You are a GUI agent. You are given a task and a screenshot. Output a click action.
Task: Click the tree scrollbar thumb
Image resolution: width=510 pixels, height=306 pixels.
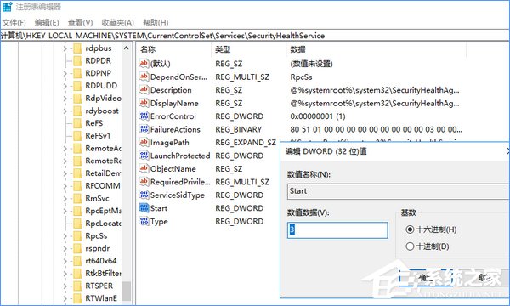(x=126, y=291)
